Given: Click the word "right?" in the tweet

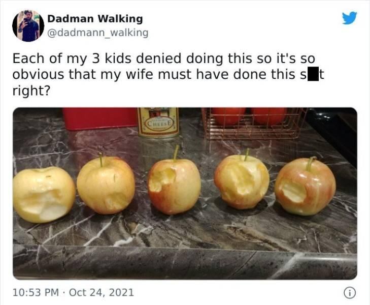Looking at the screenshot, I should point(31,90).
